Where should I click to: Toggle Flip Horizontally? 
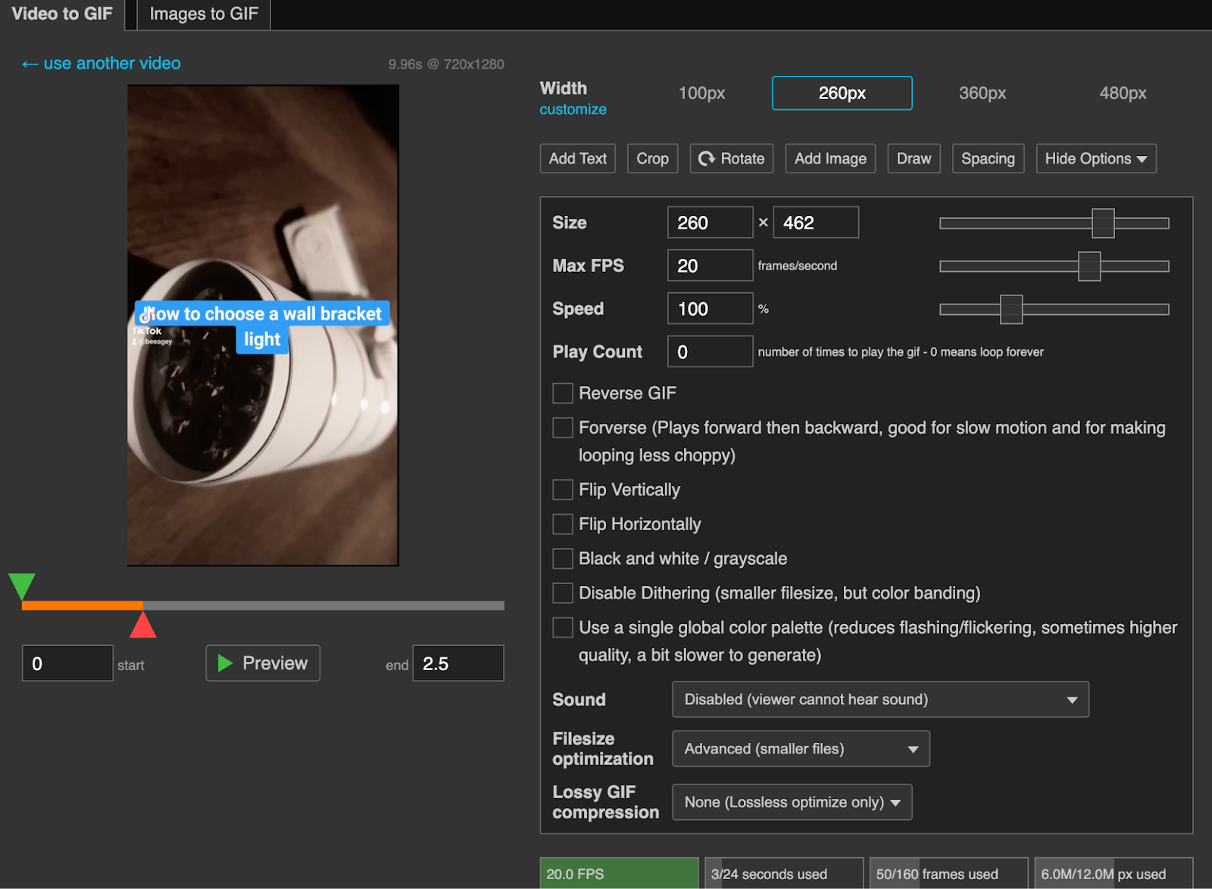click(x=562, y=523)
